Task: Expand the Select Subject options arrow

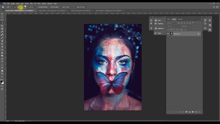Action: pos(72,7)
